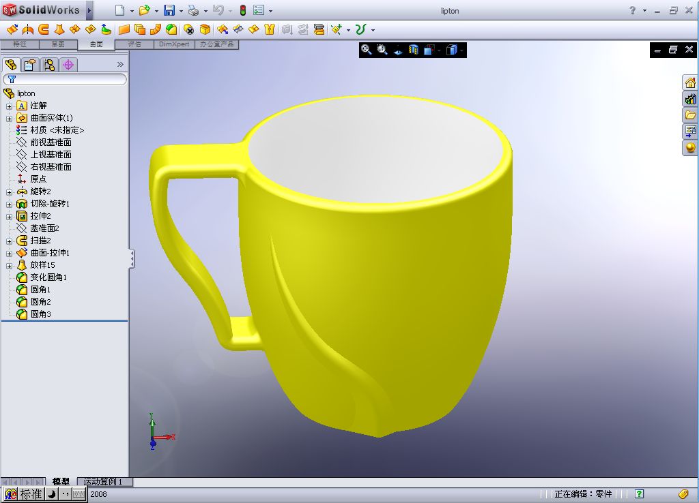This screenshot has height=503, width=699.
Task: Click Zoom to Area magnifier icon
Action: click(382, 50)
